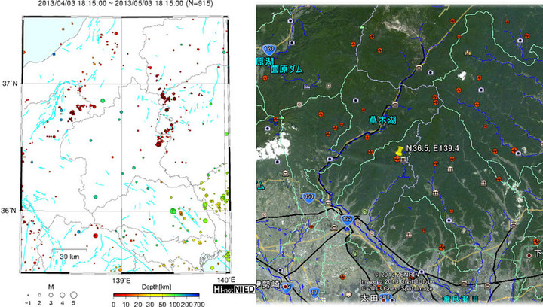Screen dimensions: 543x307
Task: Click the 渡良瀬川 river label
Action: [x=459, y=299]
